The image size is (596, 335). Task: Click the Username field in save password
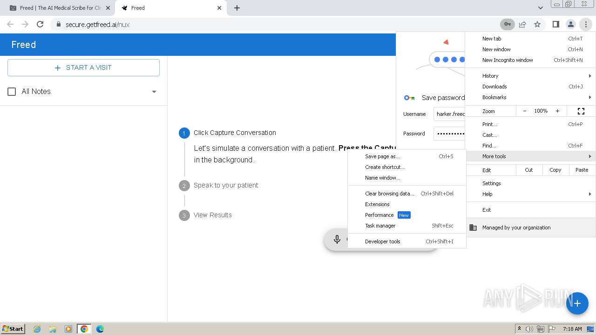click(x=449, y=114)
